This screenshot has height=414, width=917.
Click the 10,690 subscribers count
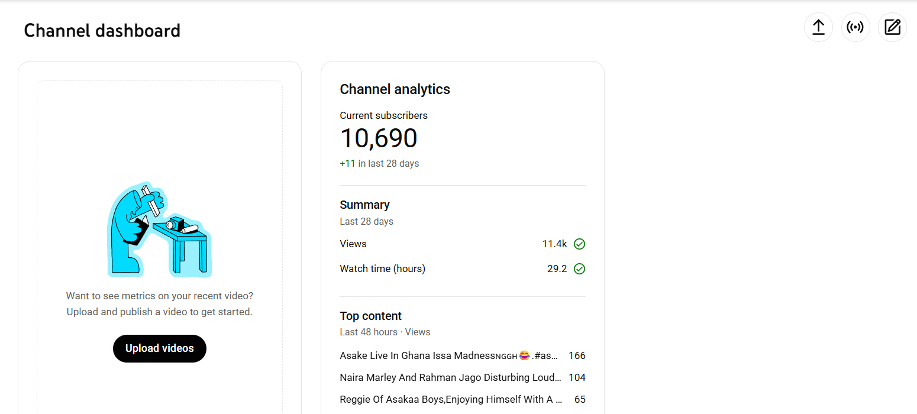click(x=379, y=138)
